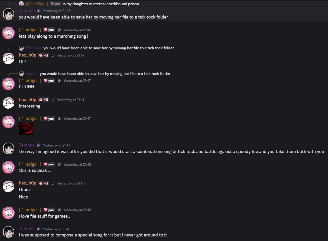This screenshot has width=328, height=241.
Task: Open the dark red image attachment thumbnail
Action: pyautogui.click(x=26, y=129)
